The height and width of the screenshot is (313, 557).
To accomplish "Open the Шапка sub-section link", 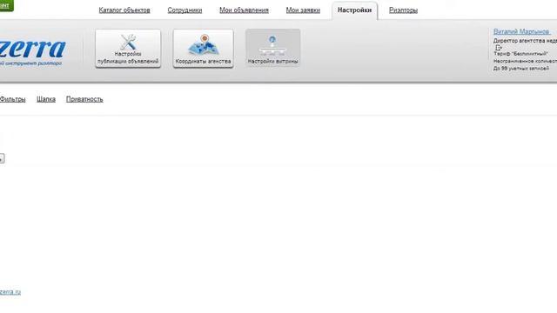I will [x=46, y=99].
